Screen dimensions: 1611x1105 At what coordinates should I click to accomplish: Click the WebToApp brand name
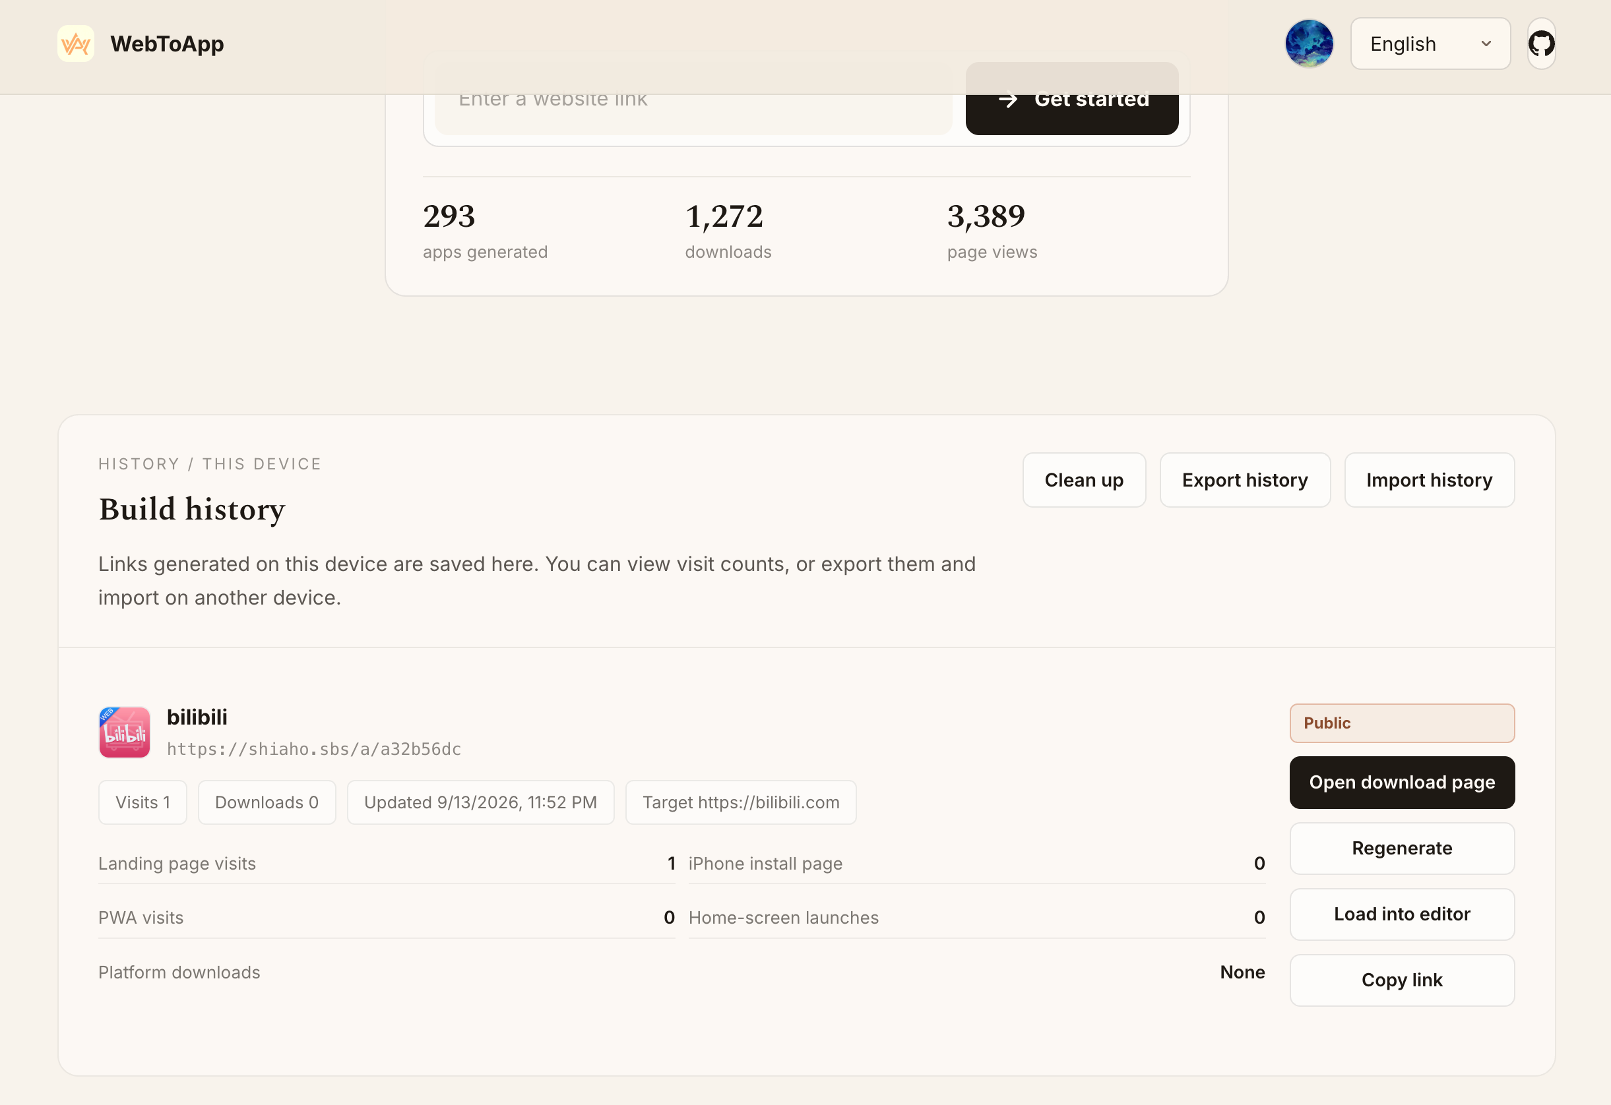(x=167, y=44)
